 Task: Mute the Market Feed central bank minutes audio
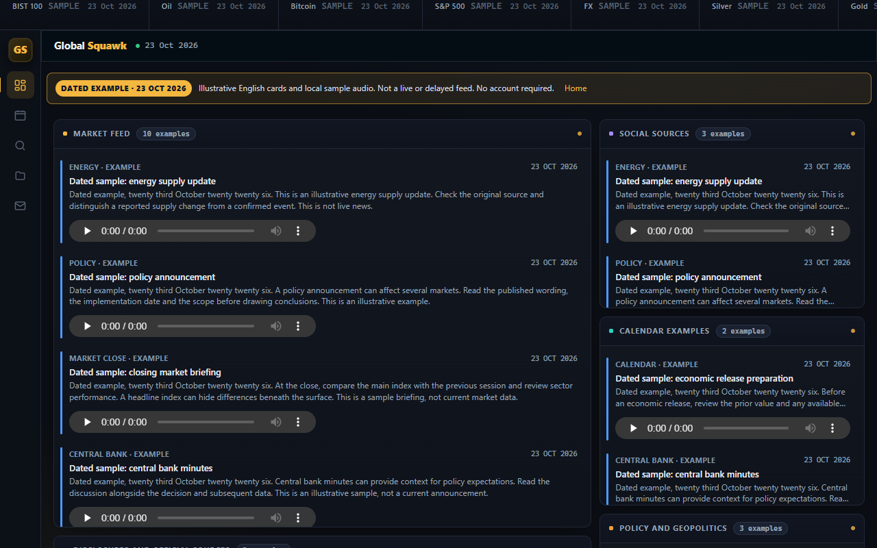(276, 518)
